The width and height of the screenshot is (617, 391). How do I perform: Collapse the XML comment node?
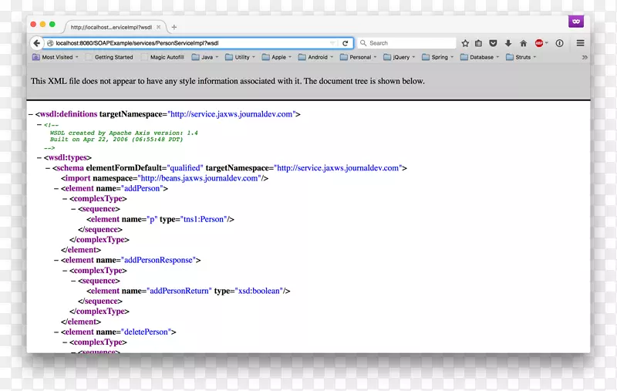[39, 125]
